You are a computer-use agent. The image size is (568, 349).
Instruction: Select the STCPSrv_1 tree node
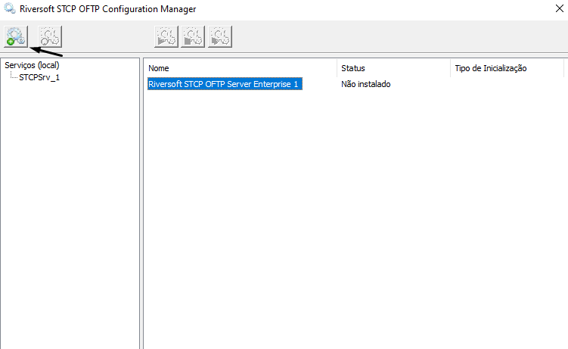click(x=39, y=77)
